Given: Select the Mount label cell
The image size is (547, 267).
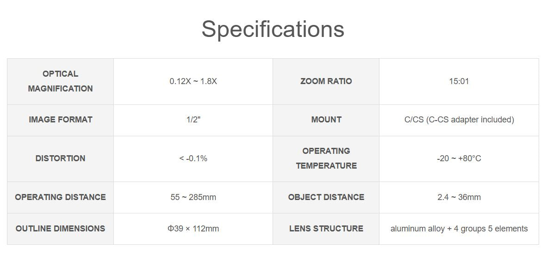Looking at the screenshot, I should coord(326,120).
